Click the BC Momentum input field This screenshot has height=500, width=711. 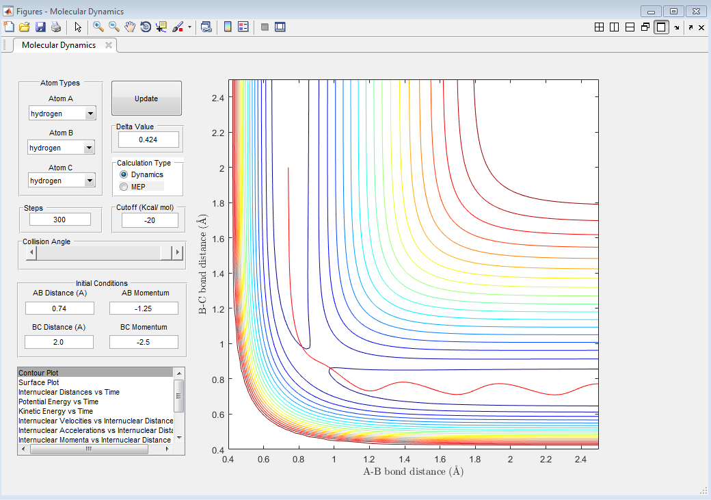144,342
